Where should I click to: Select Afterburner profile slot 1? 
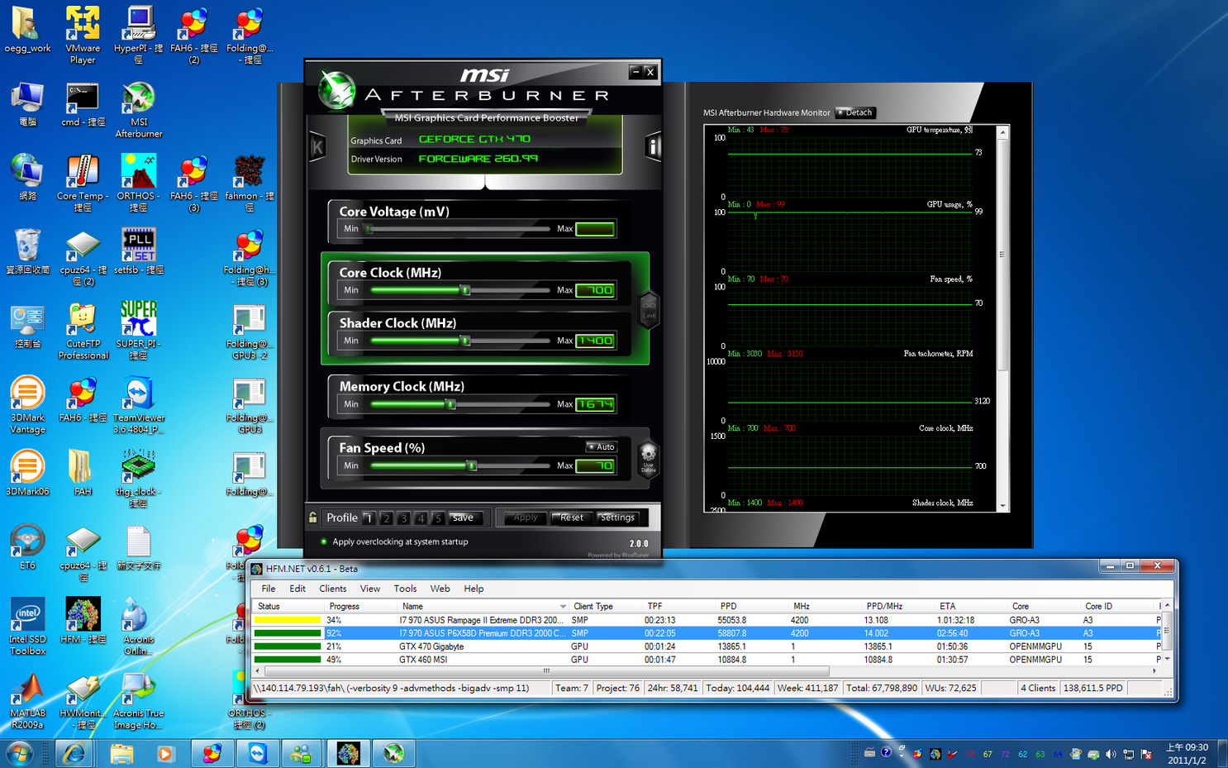coord(369,518)
